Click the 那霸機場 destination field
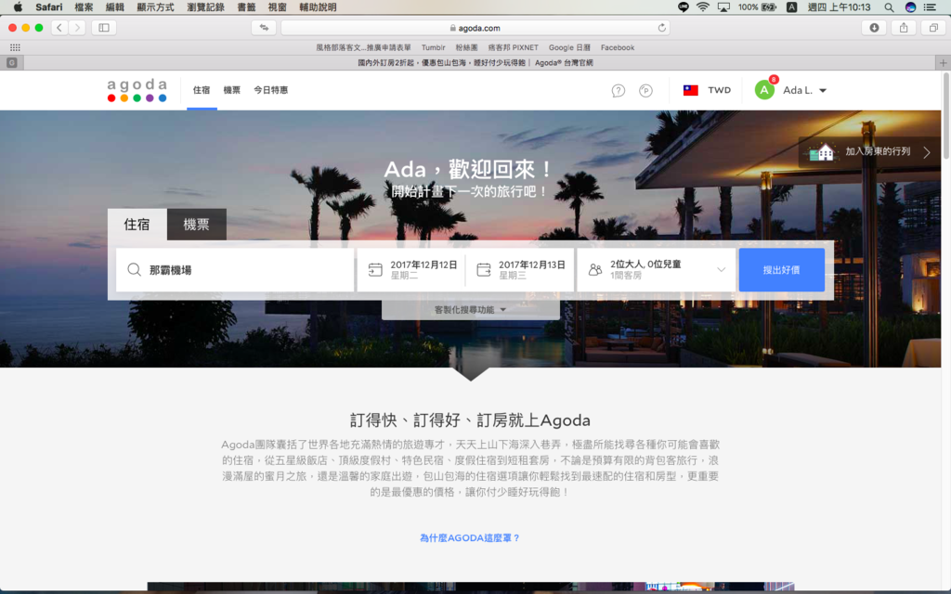 tap(235, 270)
